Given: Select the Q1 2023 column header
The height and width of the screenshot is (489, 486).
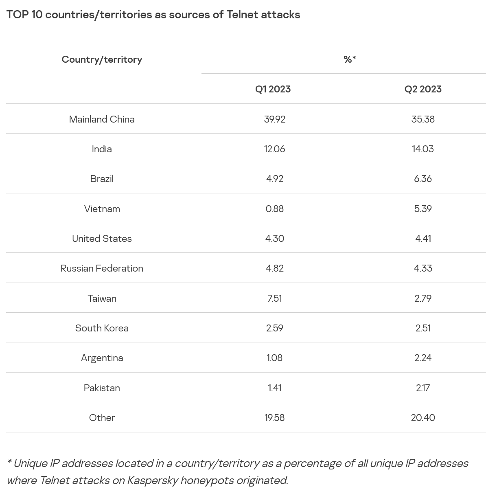Looking at the screenshot, I should pos(273,89).
